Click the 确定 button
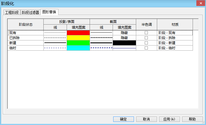 123,119
